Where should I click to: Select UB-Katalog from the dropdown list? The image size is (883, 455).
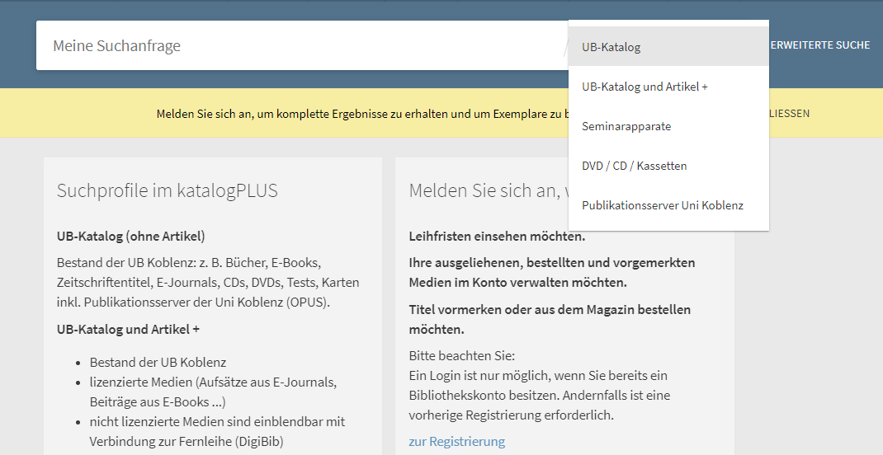coord(668,47)
